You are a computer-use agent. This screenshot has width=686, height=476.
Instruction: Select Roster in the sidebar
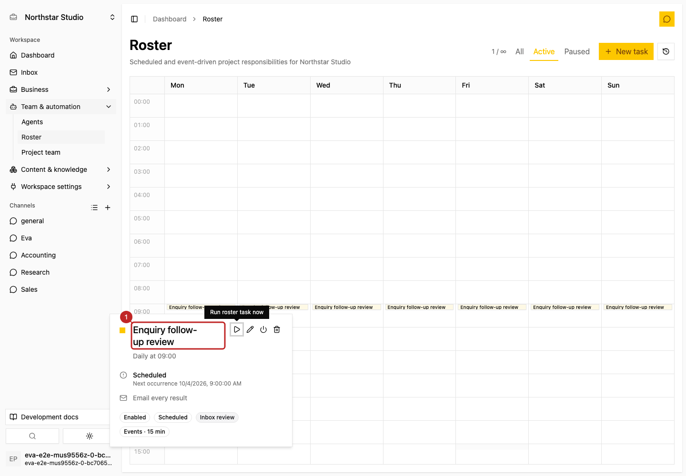[61, 137]
